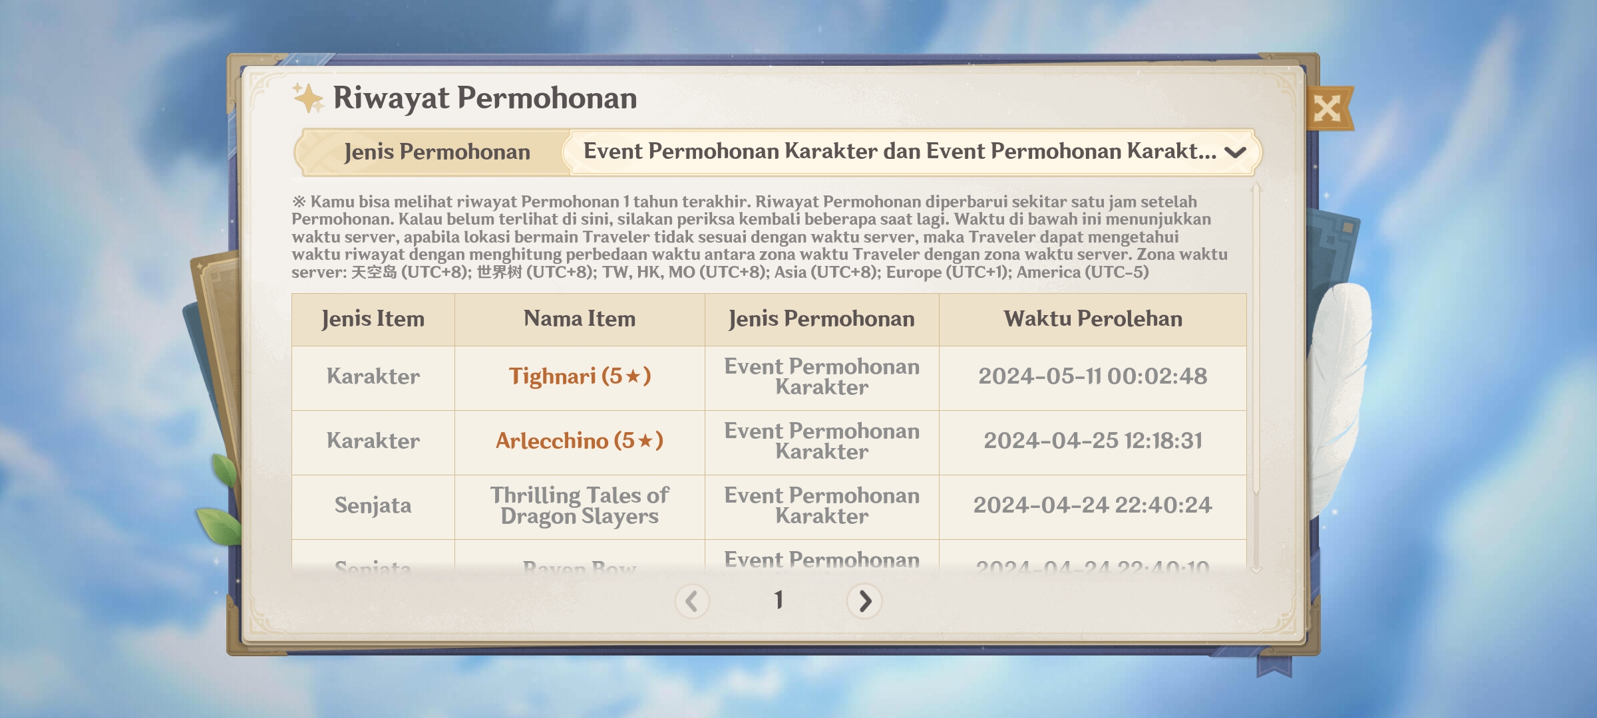Click the Raven Bow partially visible row
This screenshot has height=718, width=1597.
tap(769, 557)
